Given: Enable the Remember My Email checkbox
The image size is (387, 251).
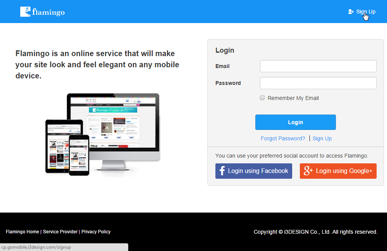Looking at the screenshot, I should [262, 98].
